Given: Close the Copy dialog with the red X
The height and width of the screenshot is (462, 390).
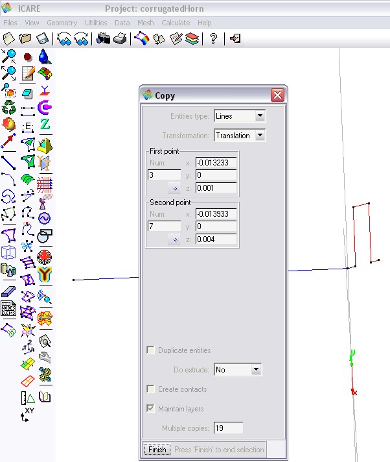Looking at the screenshot, I should (277, 95).
